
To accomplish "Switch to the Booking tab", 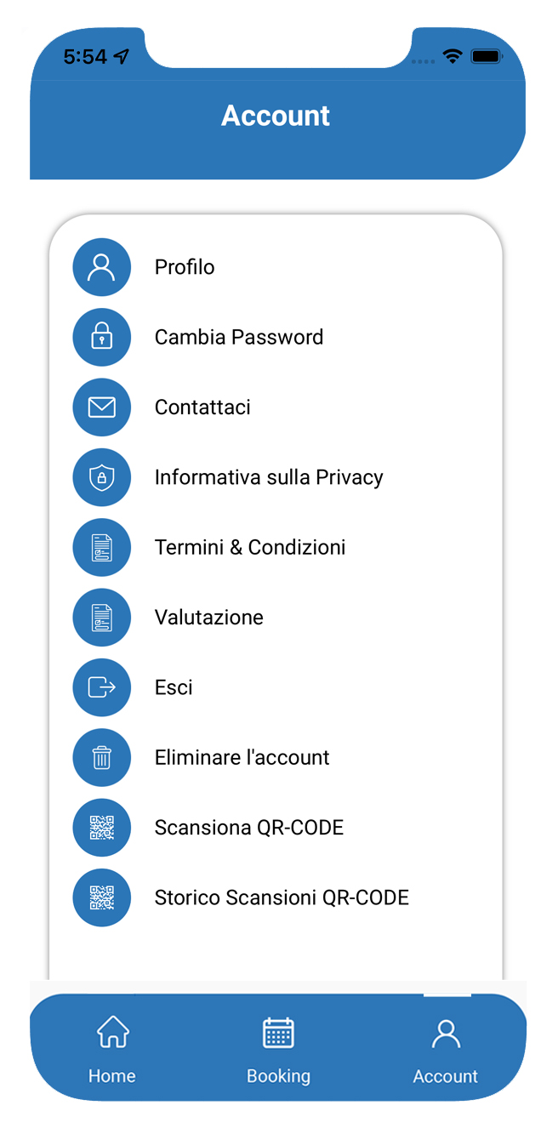I will tap(278, 1050).
